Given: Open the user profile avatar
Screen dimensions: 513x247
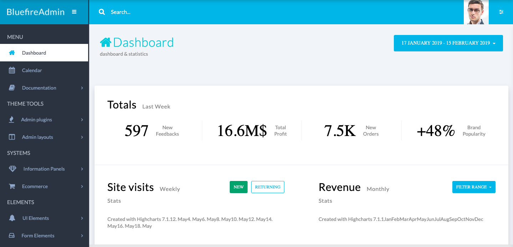Looking at the screenshot, I should 476,12.
